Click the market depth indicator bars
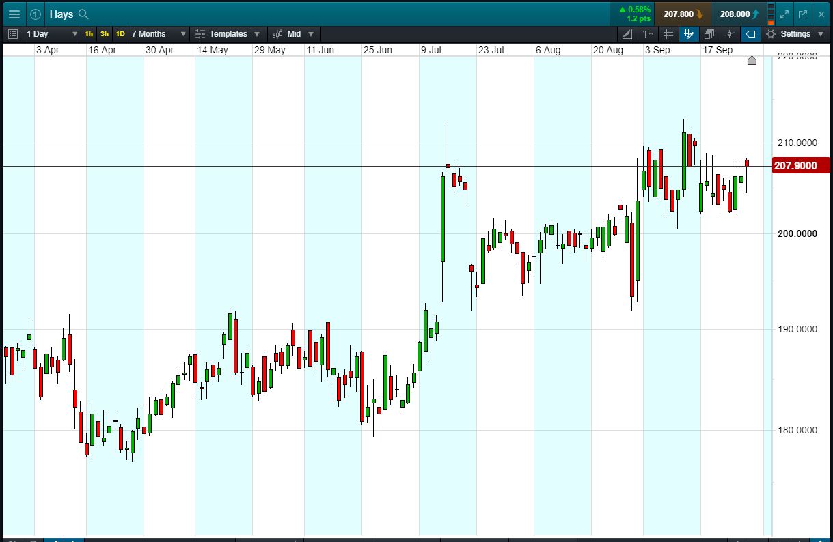Screen dimensions: 833x542 [771, 14]
